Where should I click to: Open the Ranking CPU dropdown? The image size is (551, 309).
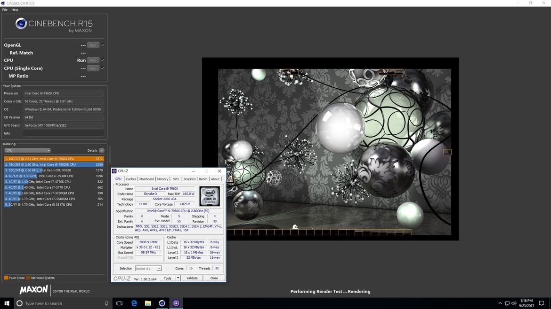point(27,150)
